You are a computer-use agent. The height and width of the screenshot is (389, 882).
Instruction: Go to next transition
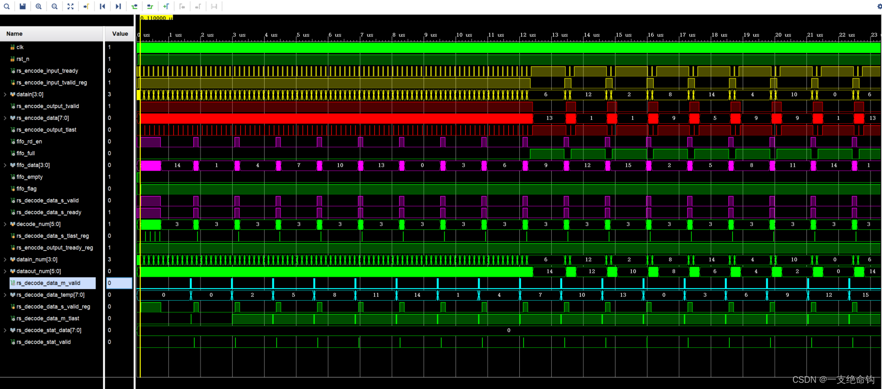point(150,6)
